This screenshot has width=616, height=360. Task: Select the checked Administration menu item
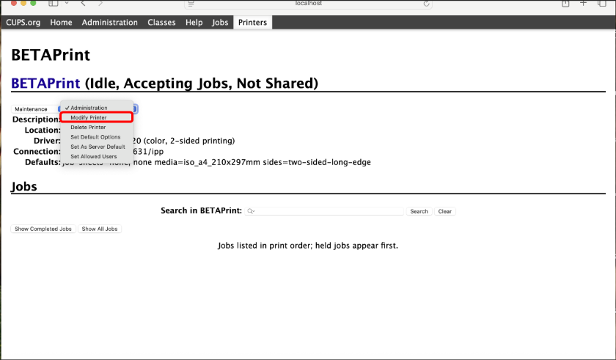click(x=89, y=108)
